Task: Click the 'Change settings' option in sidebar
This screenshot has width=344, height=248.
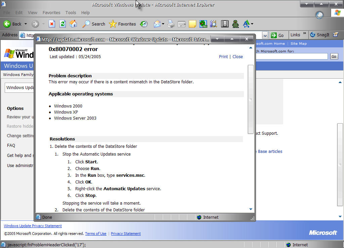Action: tap(20, 136)
